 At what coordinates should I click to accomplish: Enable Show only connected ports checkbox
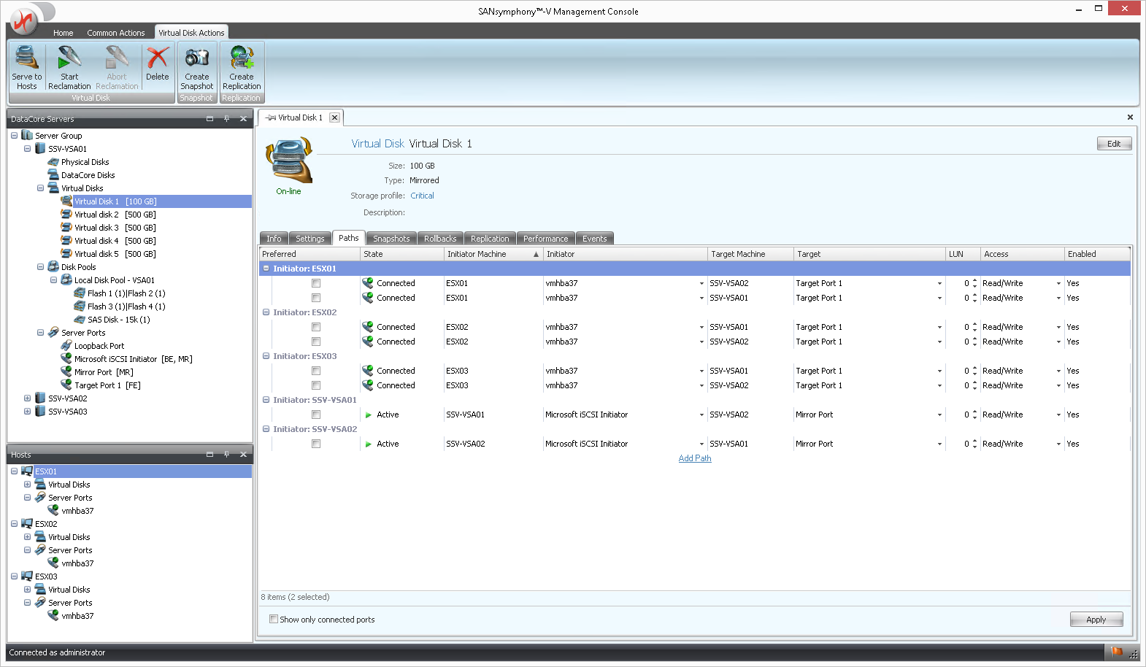[x=274, y=619]
